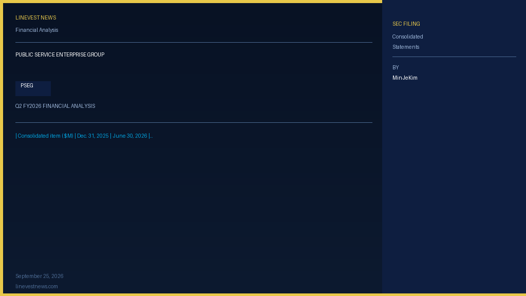Screen dimensions: 526x296
Task: Select the Financial Analysis subtitle
Action: point(37,30)
